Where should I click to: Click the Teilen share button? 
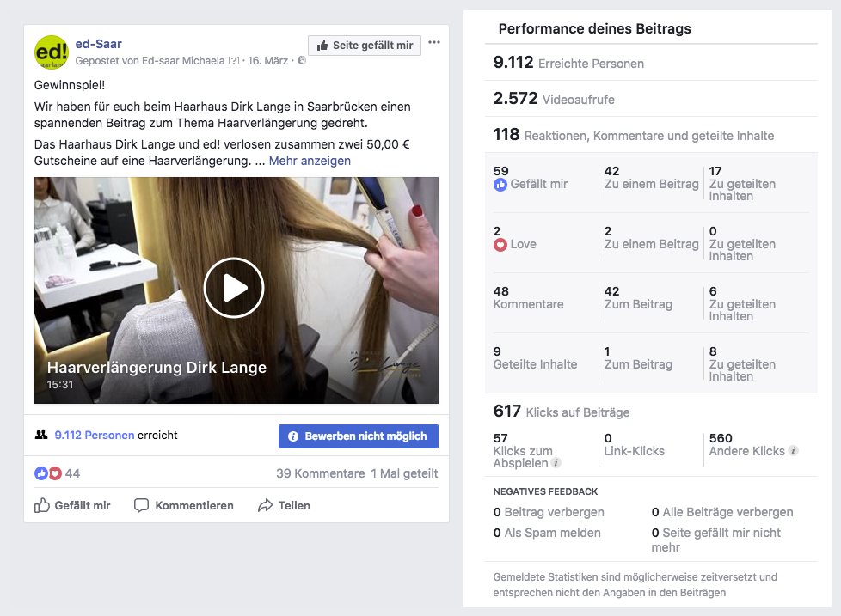284,506
